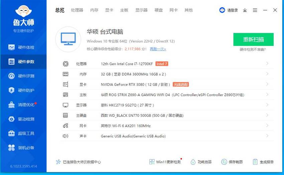Switch to the top 网卡 tab

pos(173,10)
